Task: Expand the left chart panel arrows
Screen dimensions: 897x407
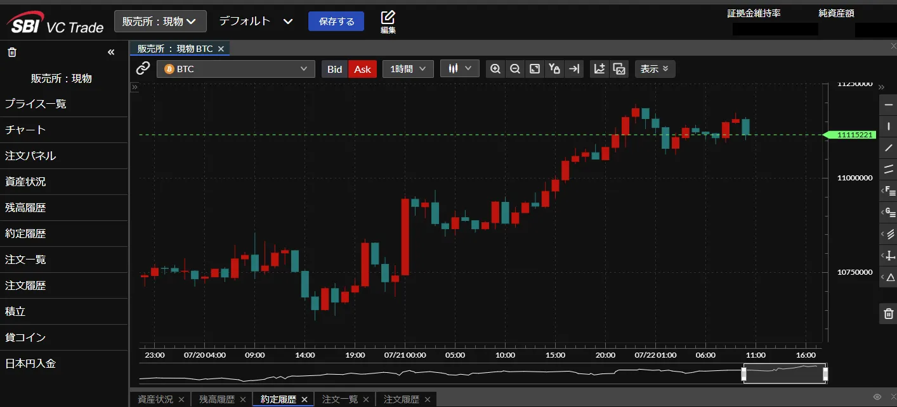Action: coord(134,87)
